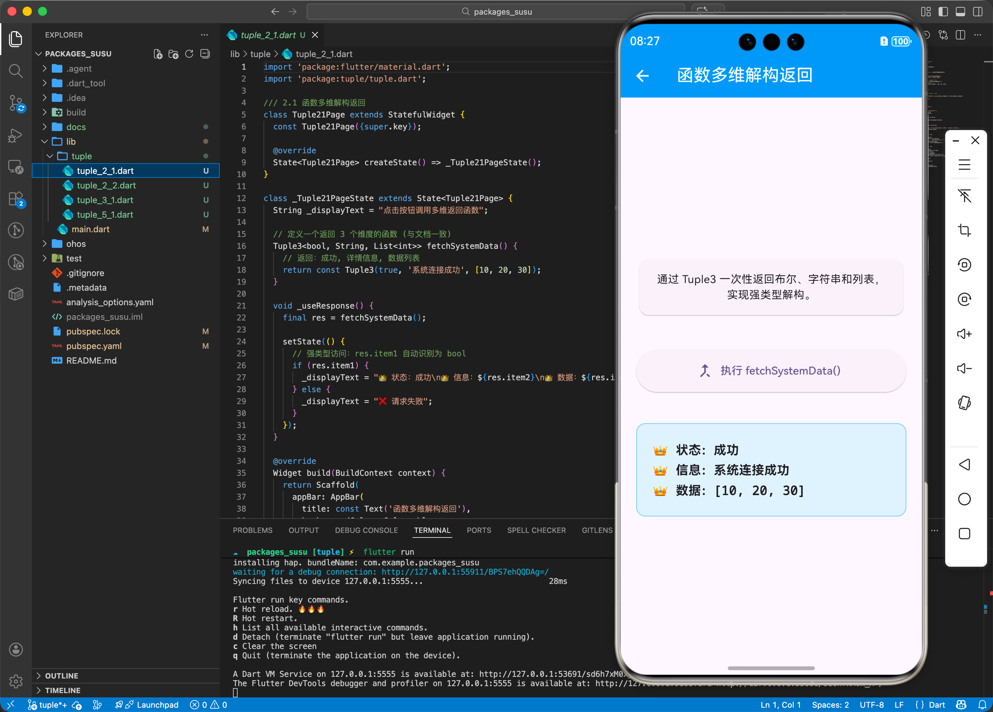Screen dimensions: 993x712
Task: Toggle the secondary side bar layout button
Action: pyautogui.click(x=977, y=12)
